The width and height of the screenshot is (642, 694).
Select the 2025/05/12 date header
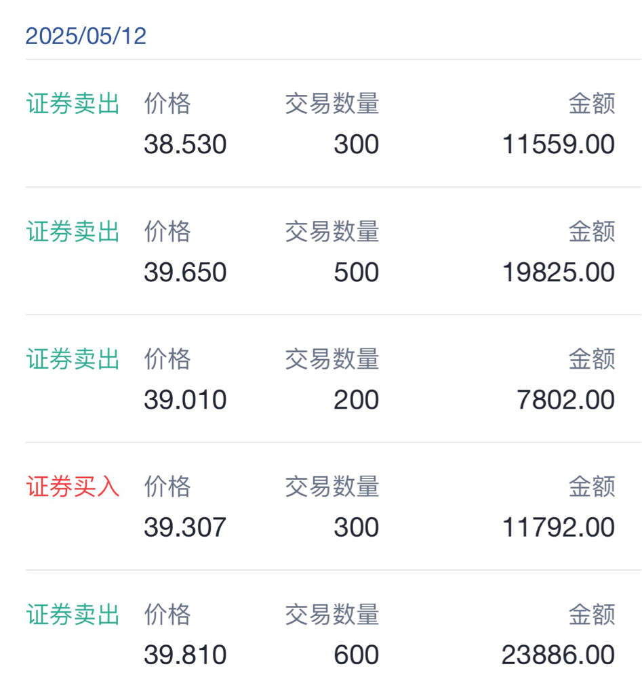coord(86,36)
